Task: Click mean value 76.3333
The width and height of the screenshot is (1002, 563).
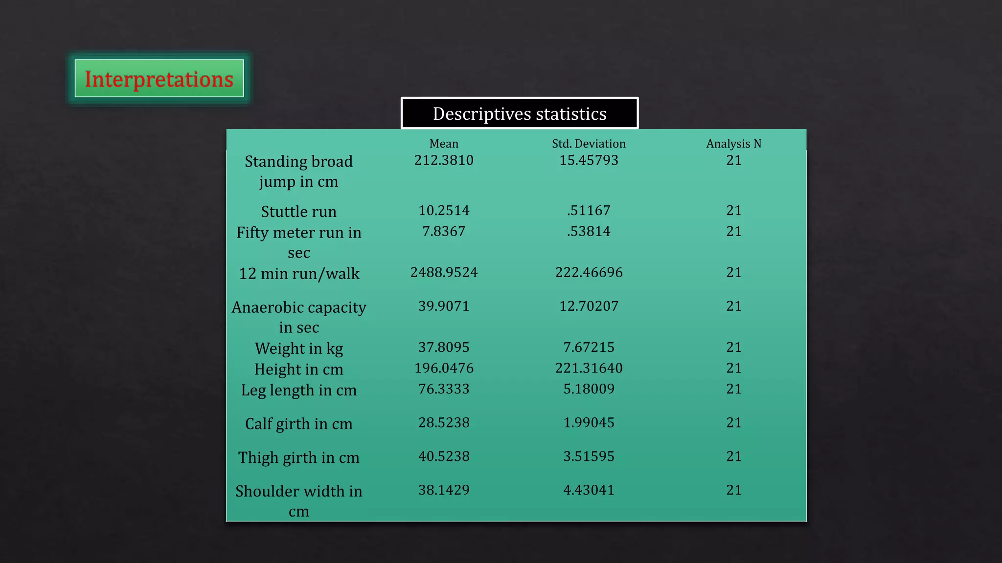Action: pos(444,389)
